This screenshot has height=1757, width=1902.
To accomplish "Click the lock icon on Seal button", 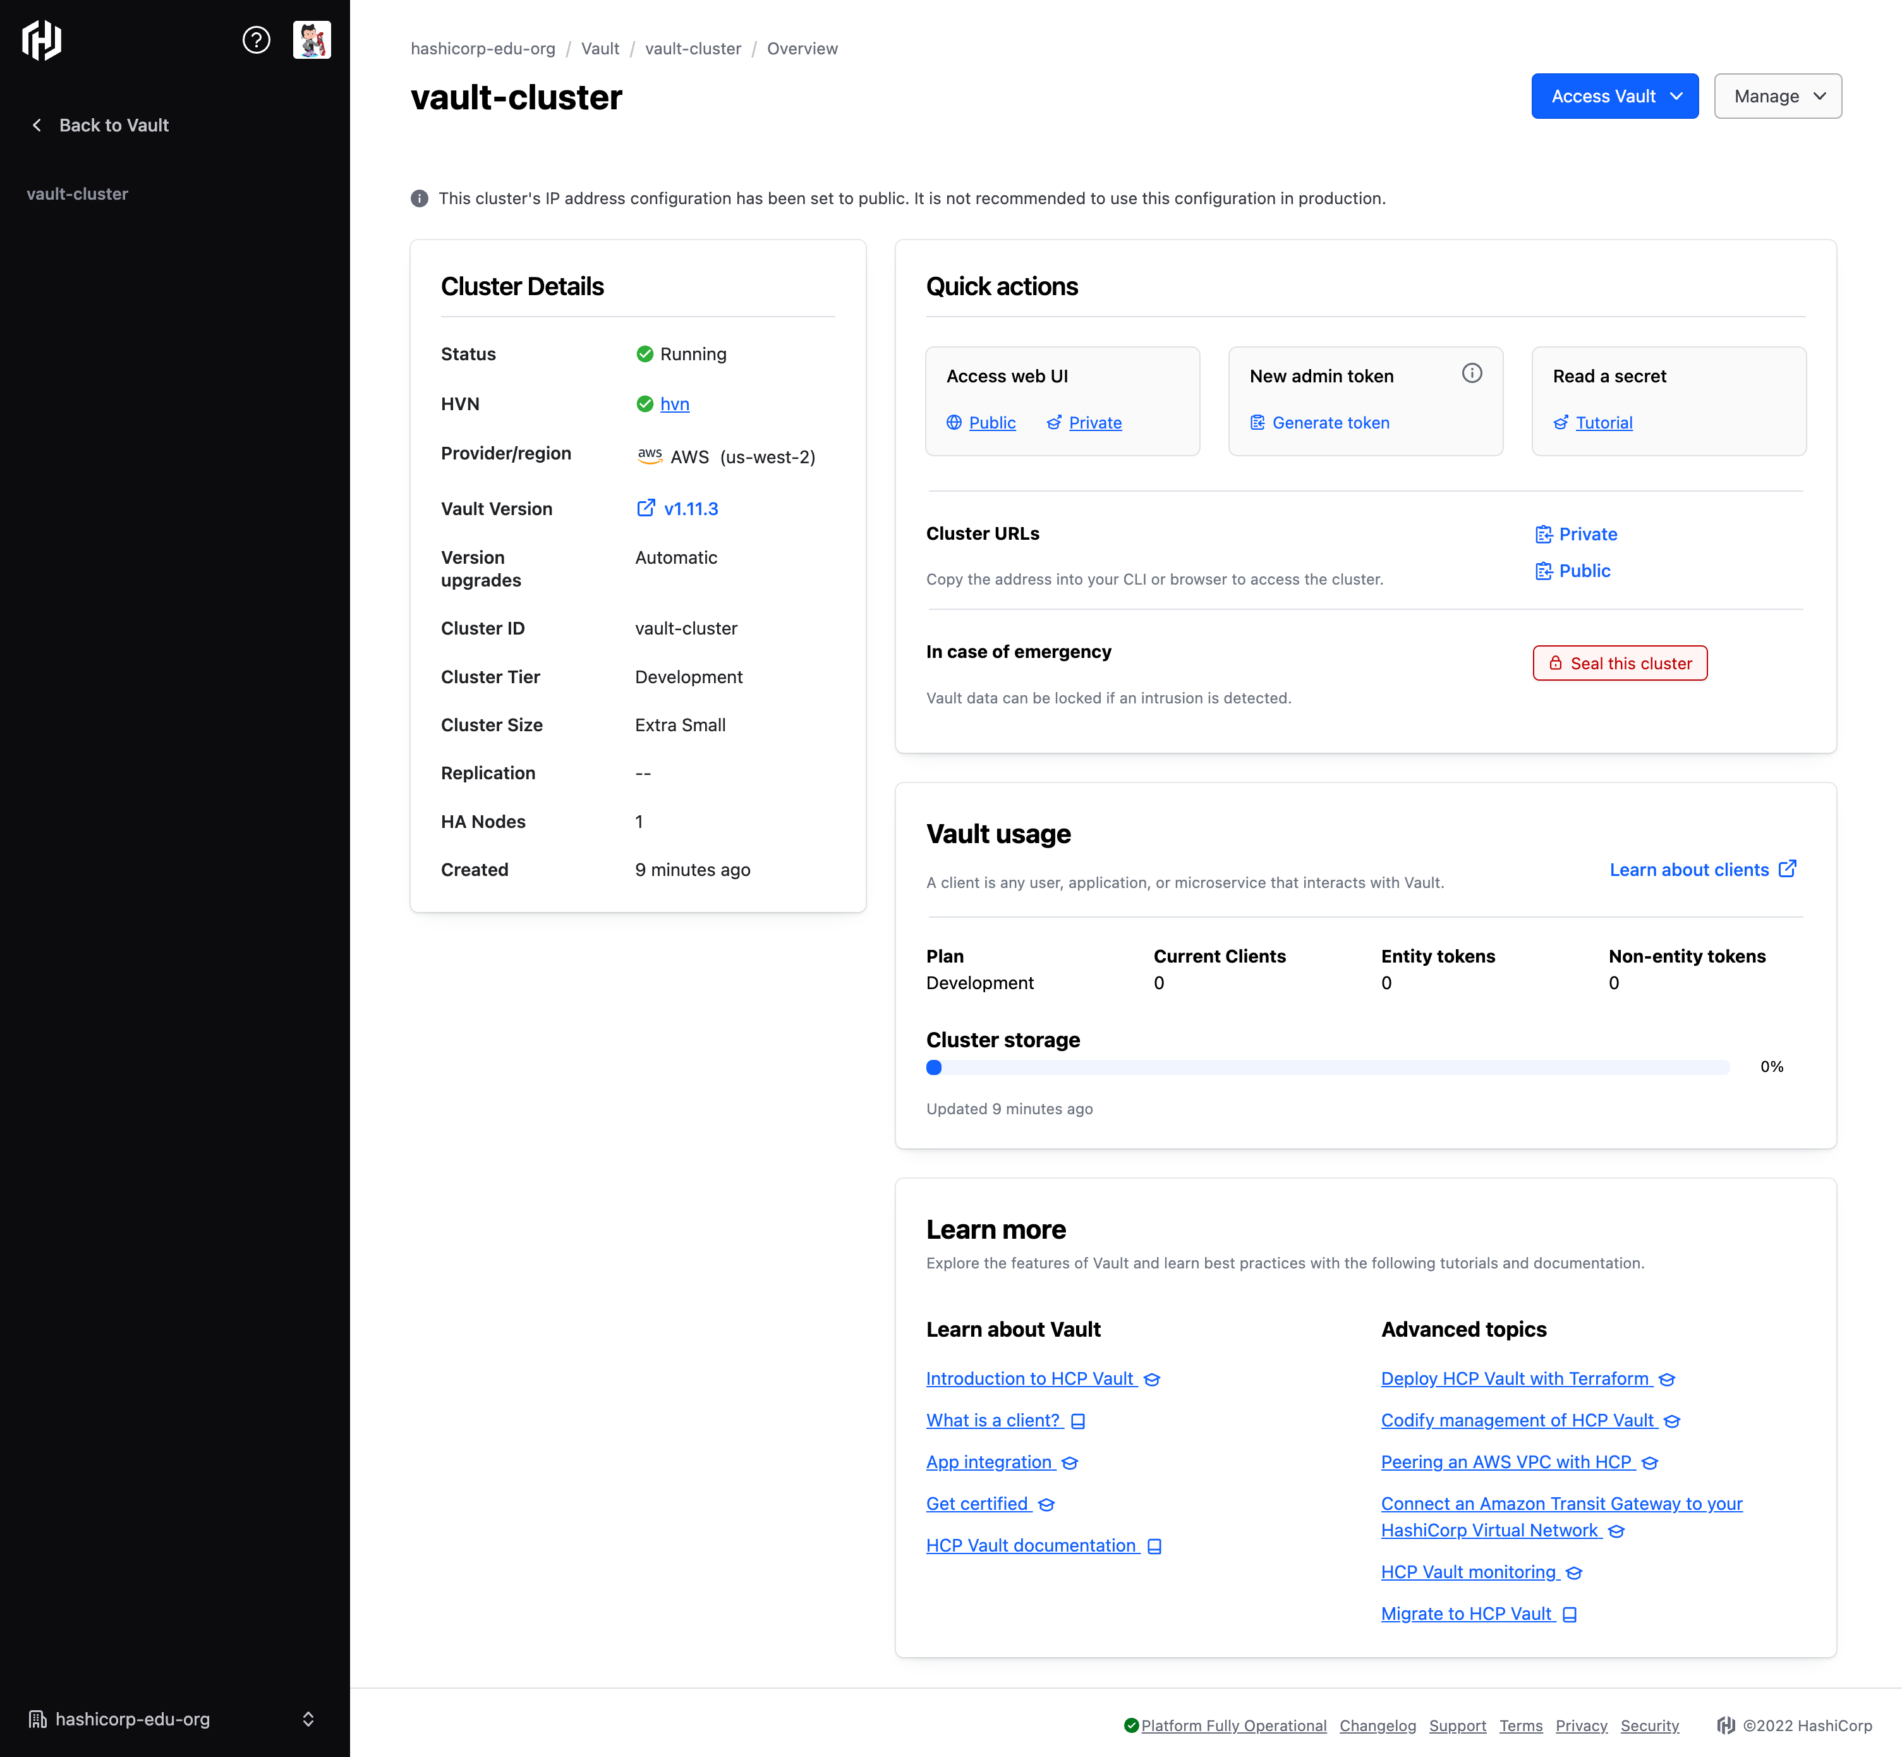I will point(1555,664).
